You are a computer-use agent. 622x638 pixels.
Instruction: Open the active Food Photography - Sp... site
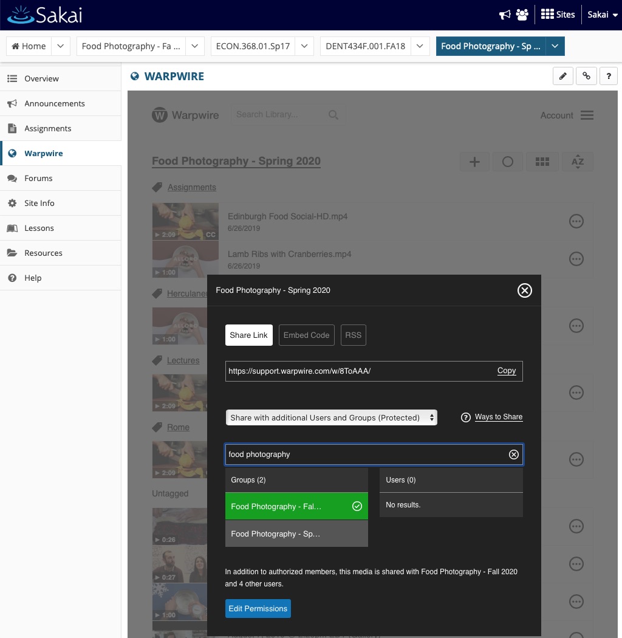491,46
